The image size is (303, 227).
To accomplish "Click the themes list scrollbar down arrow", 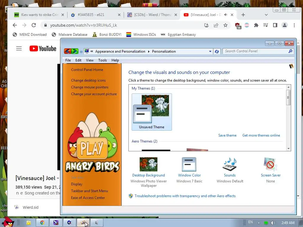I will pos(288,148).
